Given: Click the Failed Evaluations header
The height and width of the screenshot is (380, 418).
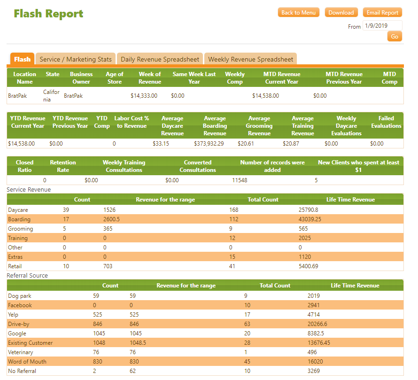Looking at the screenshot, I should [x=386, y=122].
